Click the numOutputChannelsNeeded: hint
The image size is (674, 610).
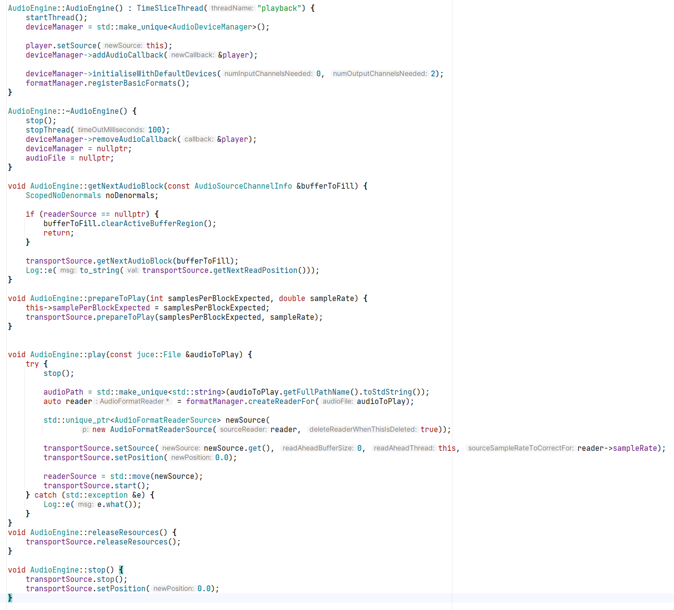pos(380,74)
